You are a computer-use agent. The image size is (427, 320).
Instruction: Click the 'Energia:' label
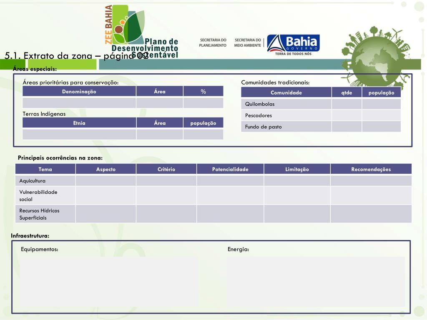coord(238,249)
